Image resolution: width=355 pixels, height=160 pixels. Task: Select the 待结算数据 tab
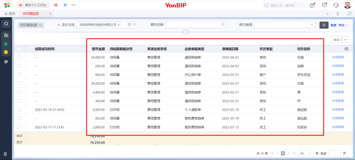(31, 13)
